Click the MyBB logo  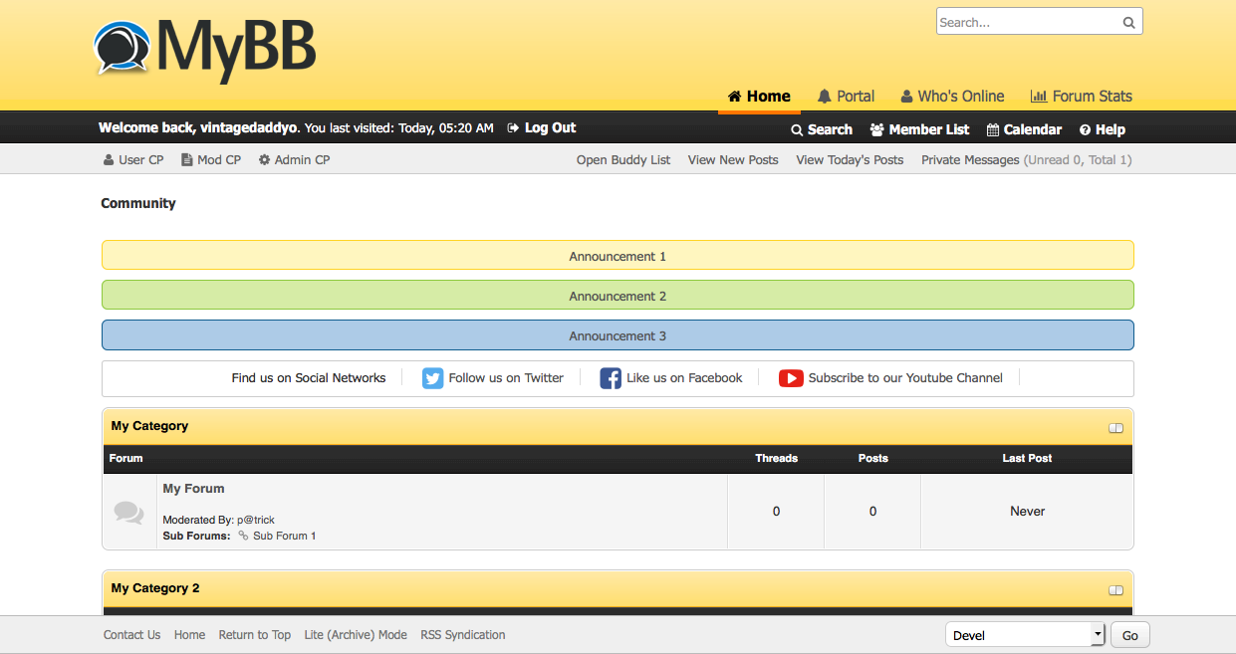205,48
